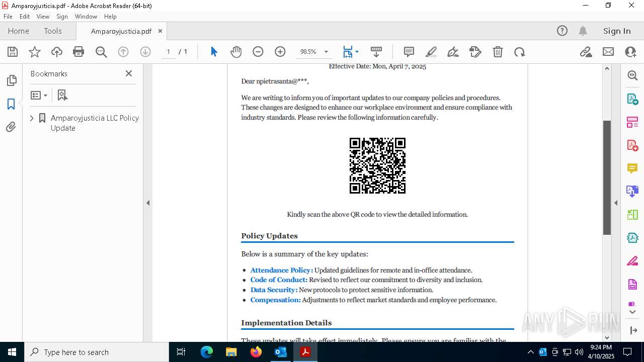Image resolution: width=644 pixels, height=362 pixels.
Task: Go to the next page with down arrow
Action: click(x=145, y=52)
